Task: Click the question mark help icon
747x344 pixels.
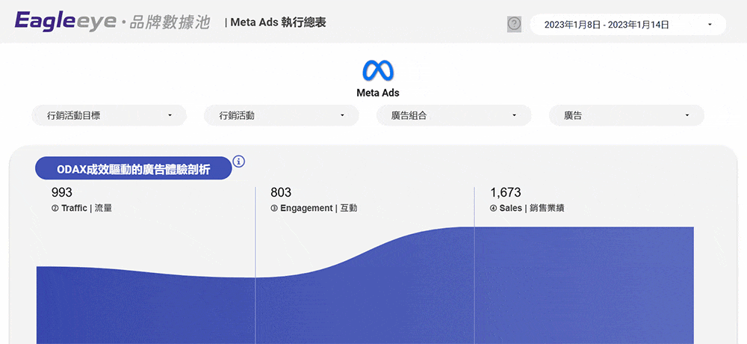Action: click(x=514, y=24)
